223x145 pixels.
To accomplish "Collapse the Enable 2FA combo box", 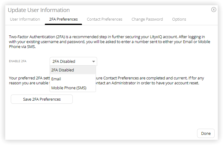I will point(73,62).
